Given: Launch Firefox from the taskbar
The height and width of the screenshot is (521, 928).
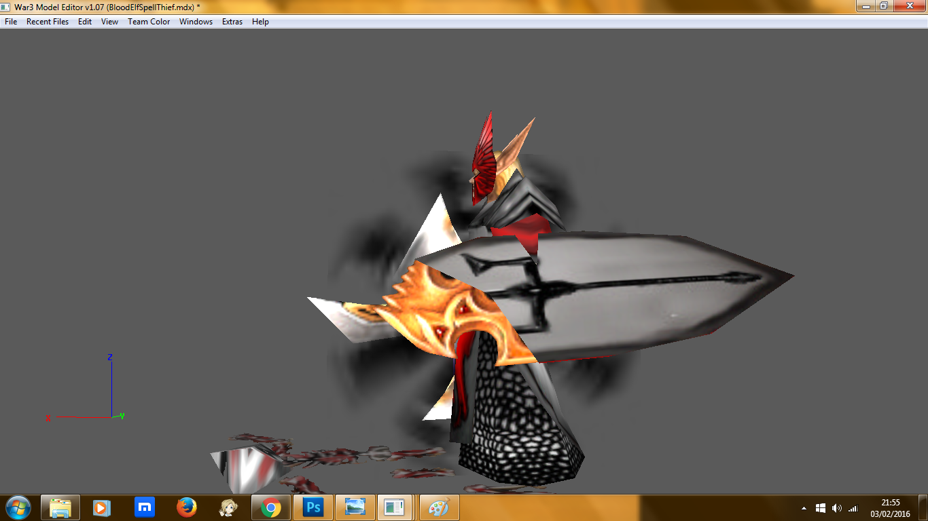Looking at the screenshot, I should pyautogui.click(x=186, y=507).
